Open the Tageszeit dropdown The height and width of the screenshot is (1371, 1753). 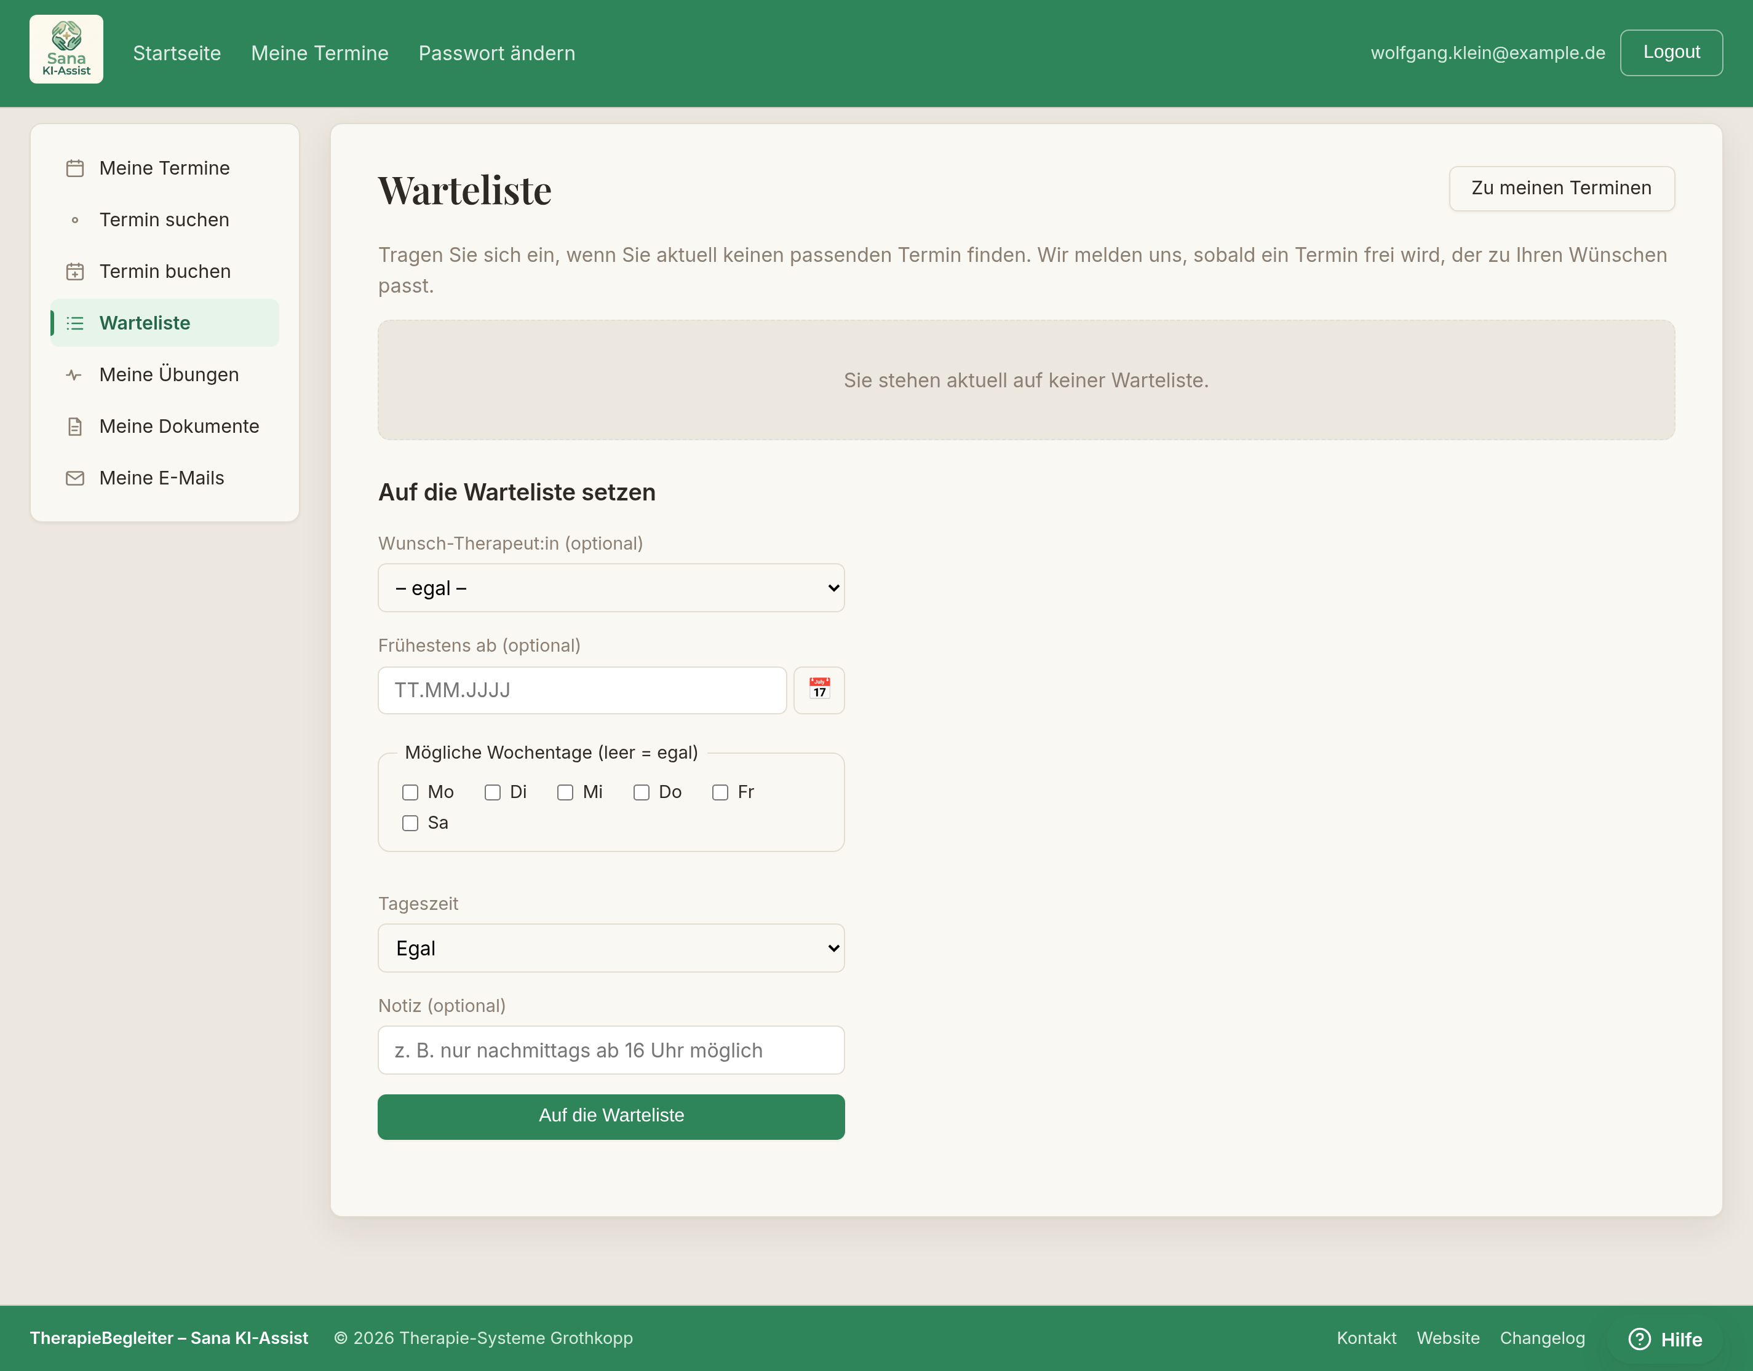coord(611,949)
